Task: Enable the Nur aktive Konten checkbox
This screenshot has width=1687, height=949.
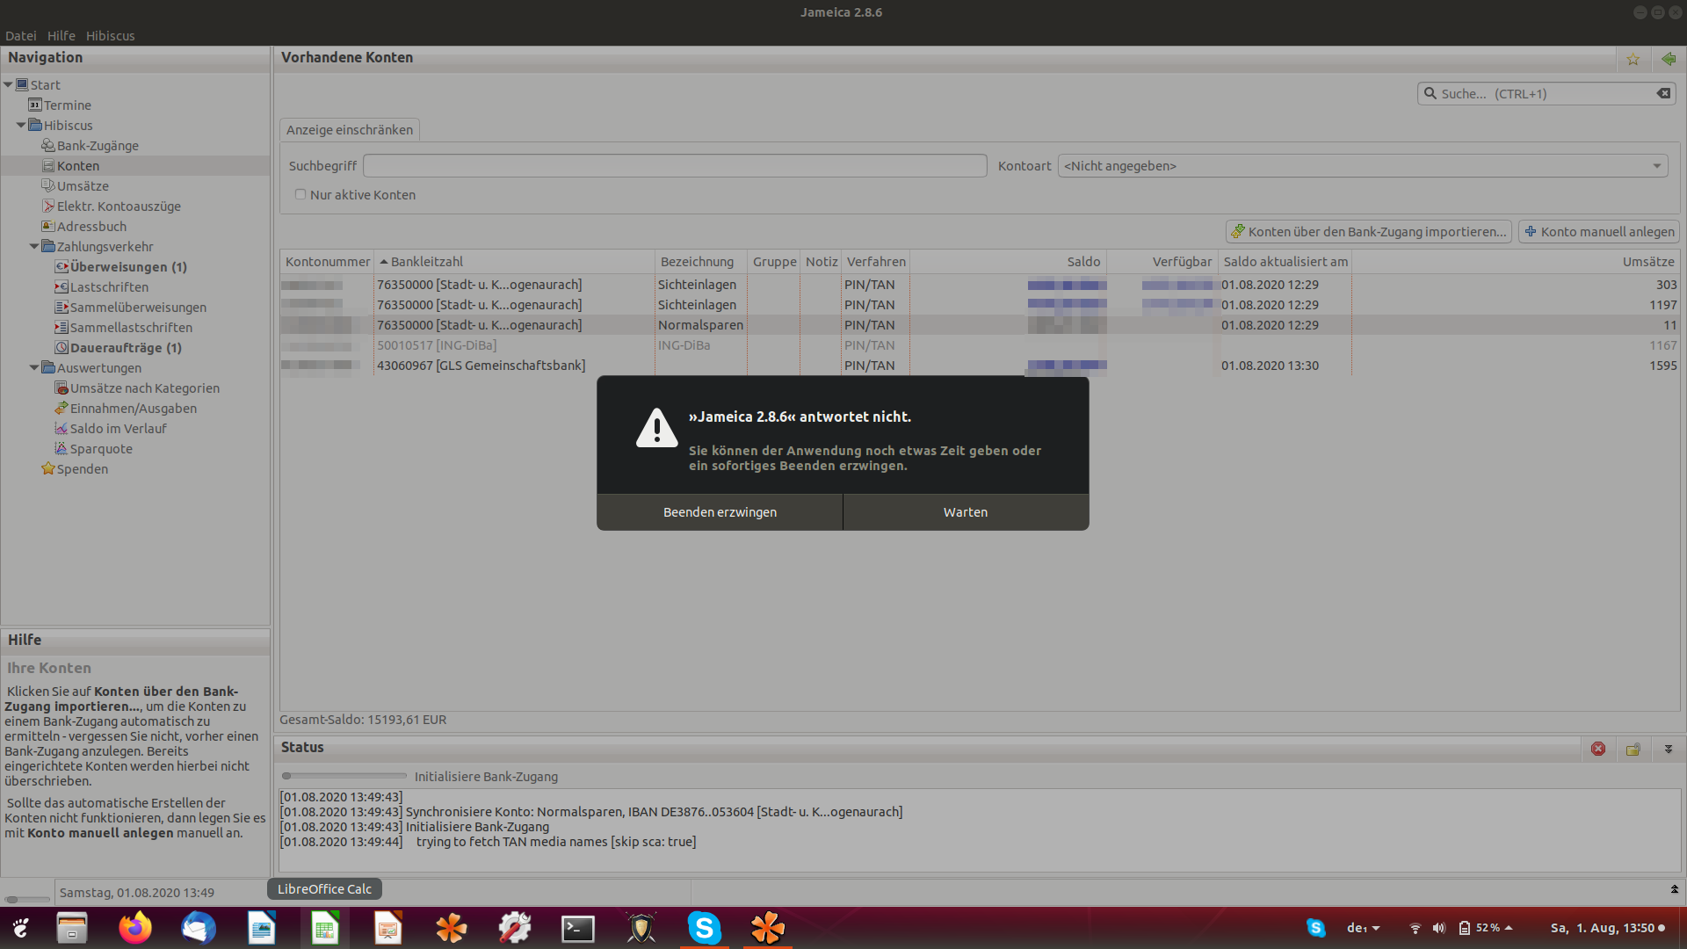Action: click(300, 194)
